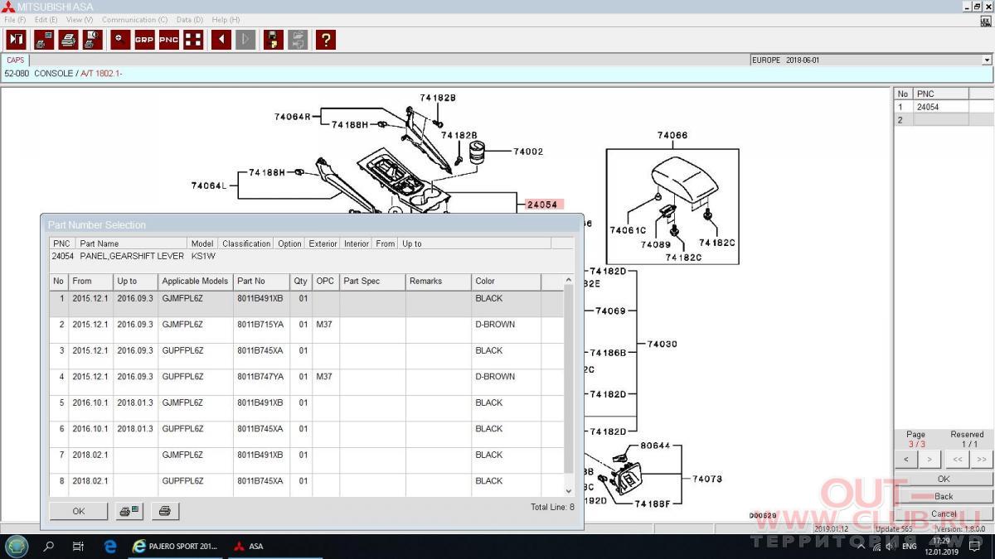This screenshot has width=995, height=559.
Task: Open Windows taskbar search
Action: (x=49, y=547)
